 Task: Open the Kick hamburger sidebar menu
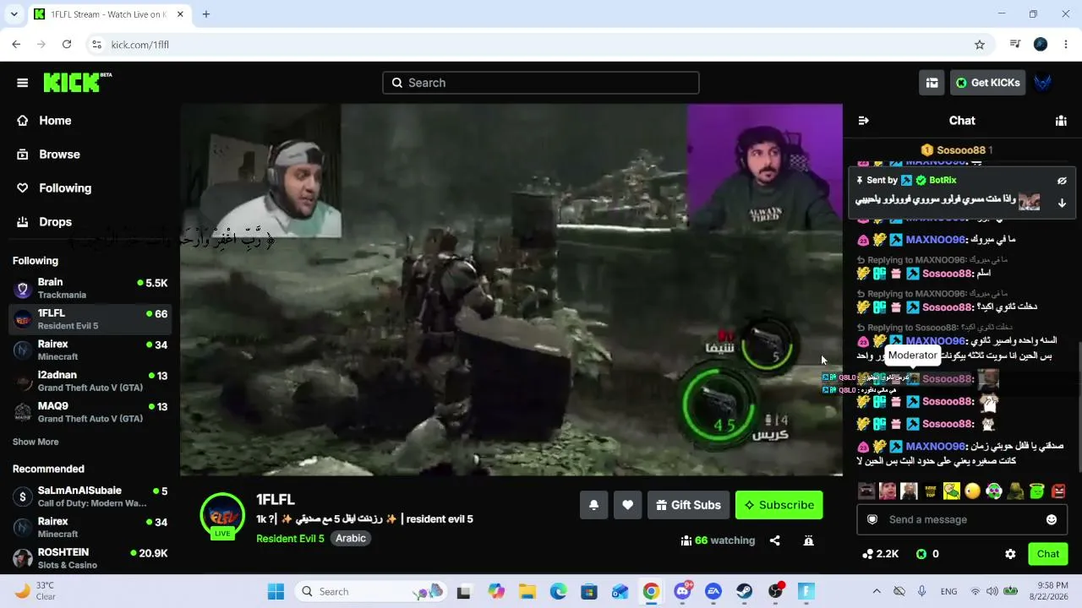(23, 83)
